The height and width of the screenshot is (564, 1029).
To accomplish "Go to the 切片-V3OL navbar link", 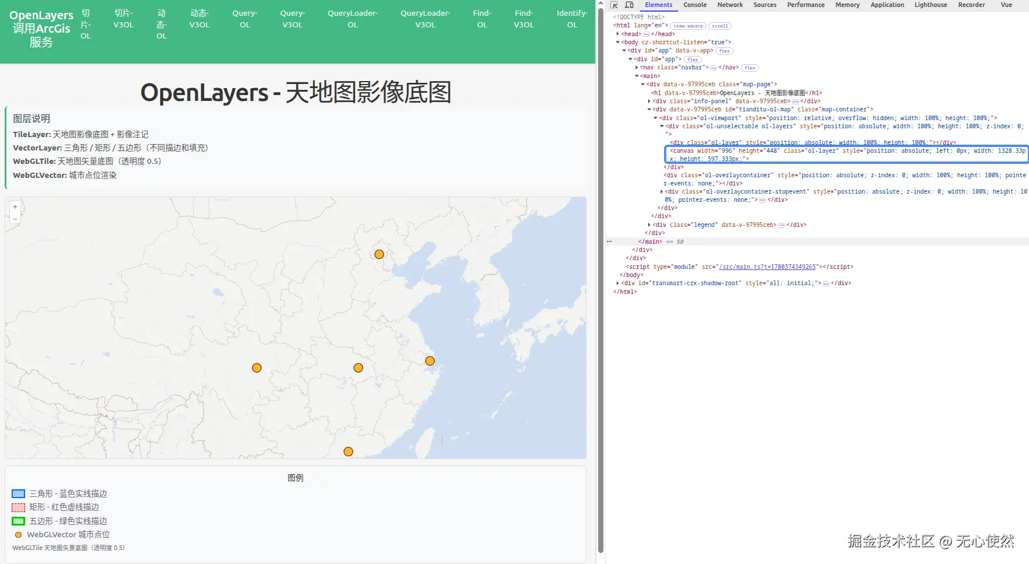I will (124, 19).
